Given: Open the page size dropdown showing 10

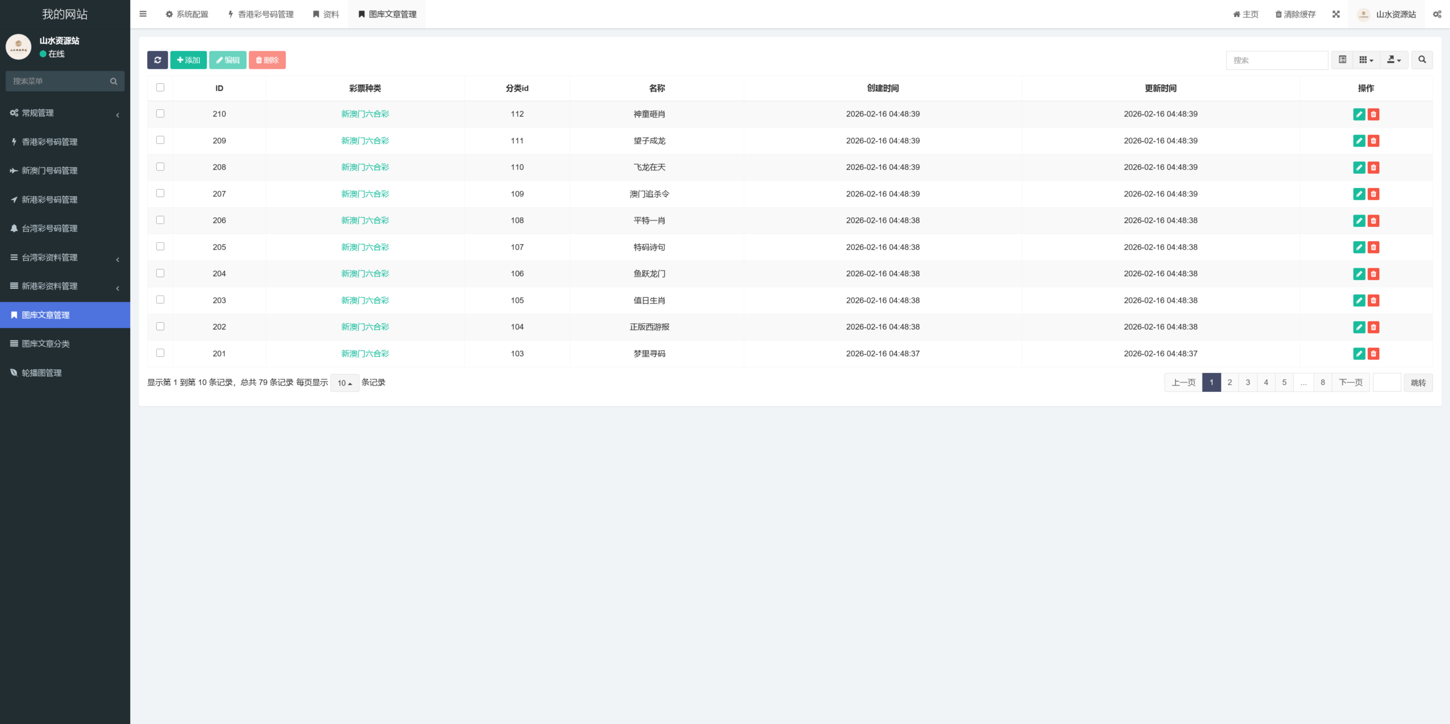Looking at the screenshot, I should 344,383.
